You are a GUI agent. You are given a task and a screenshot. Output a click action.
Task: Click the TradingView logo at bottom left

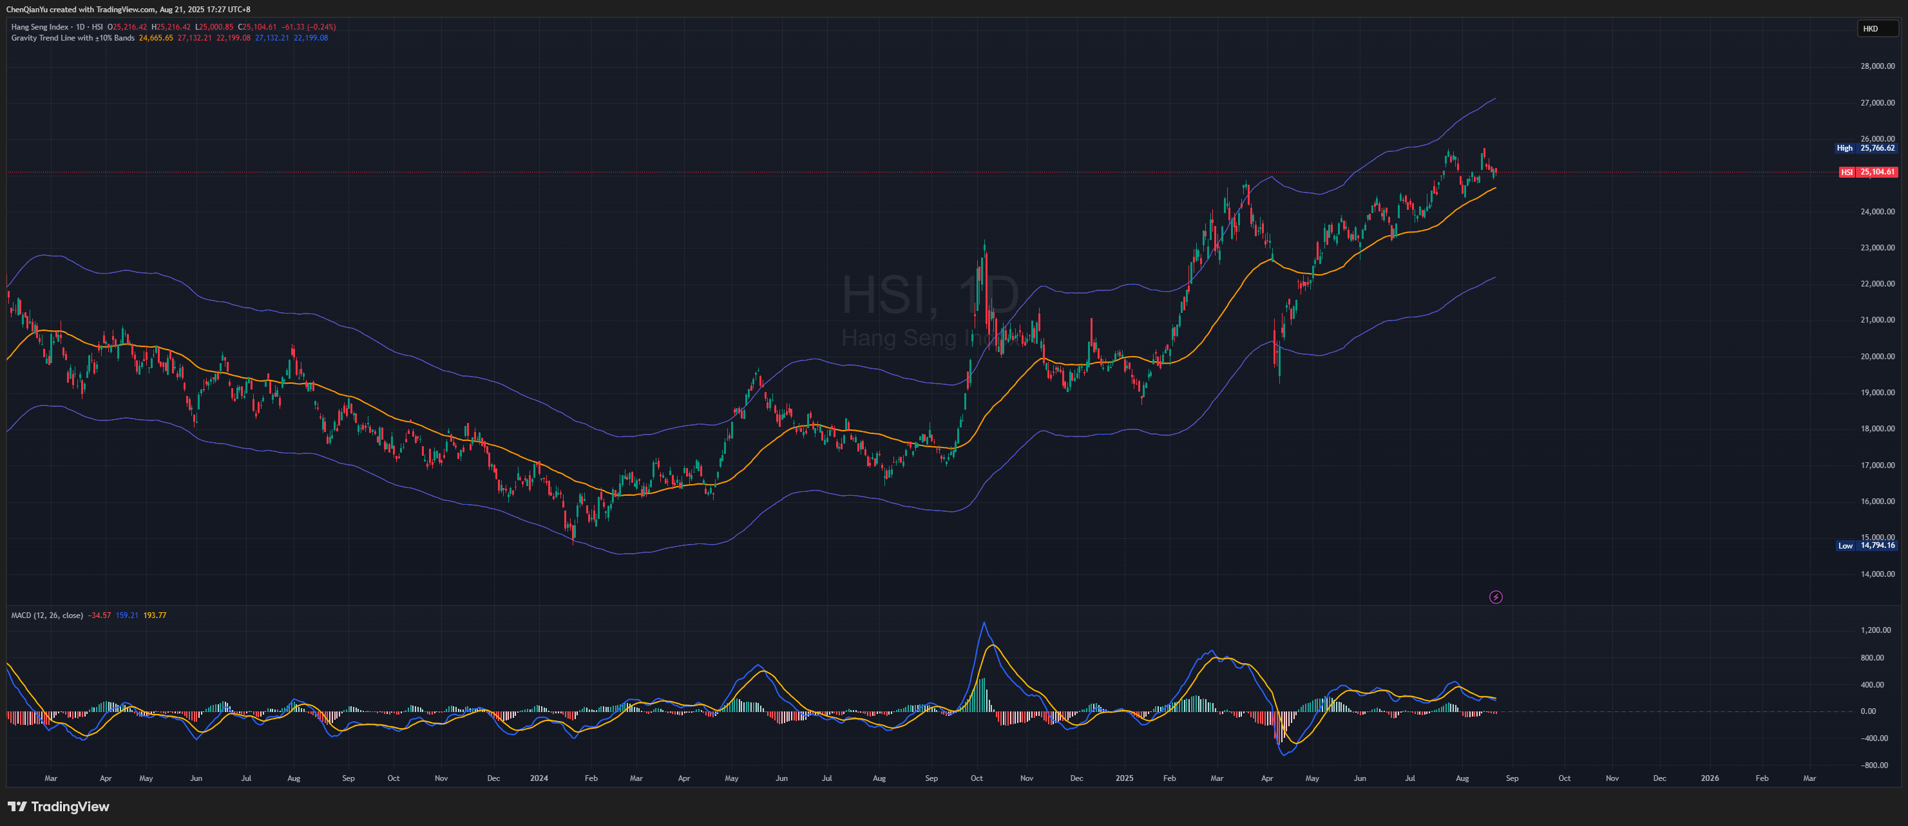click(59, 806)
